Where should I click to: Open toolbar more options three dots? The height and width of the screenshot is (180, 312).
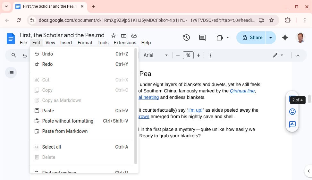coord(210,56)
